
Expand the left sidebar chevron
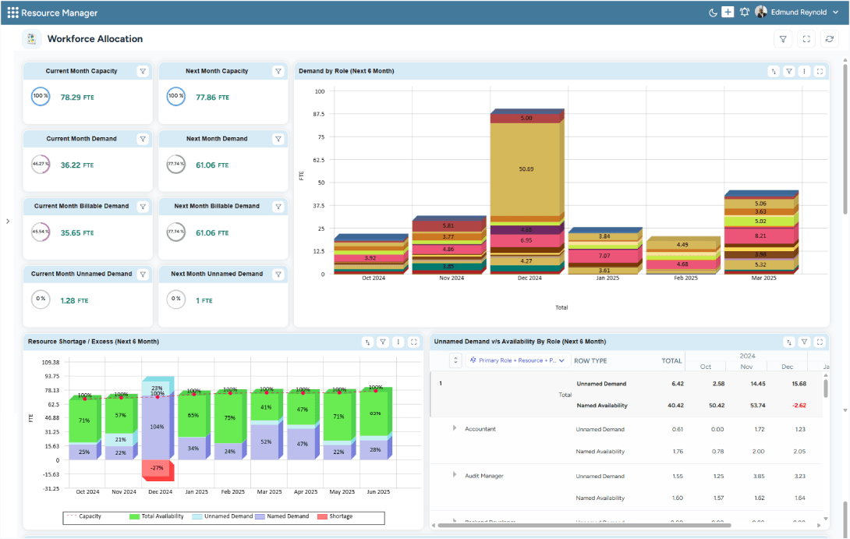pyautogui.click(x=8, y=221)
